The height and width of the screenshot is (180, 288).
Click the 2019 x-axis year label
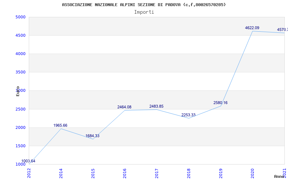(x=221, y=174)
